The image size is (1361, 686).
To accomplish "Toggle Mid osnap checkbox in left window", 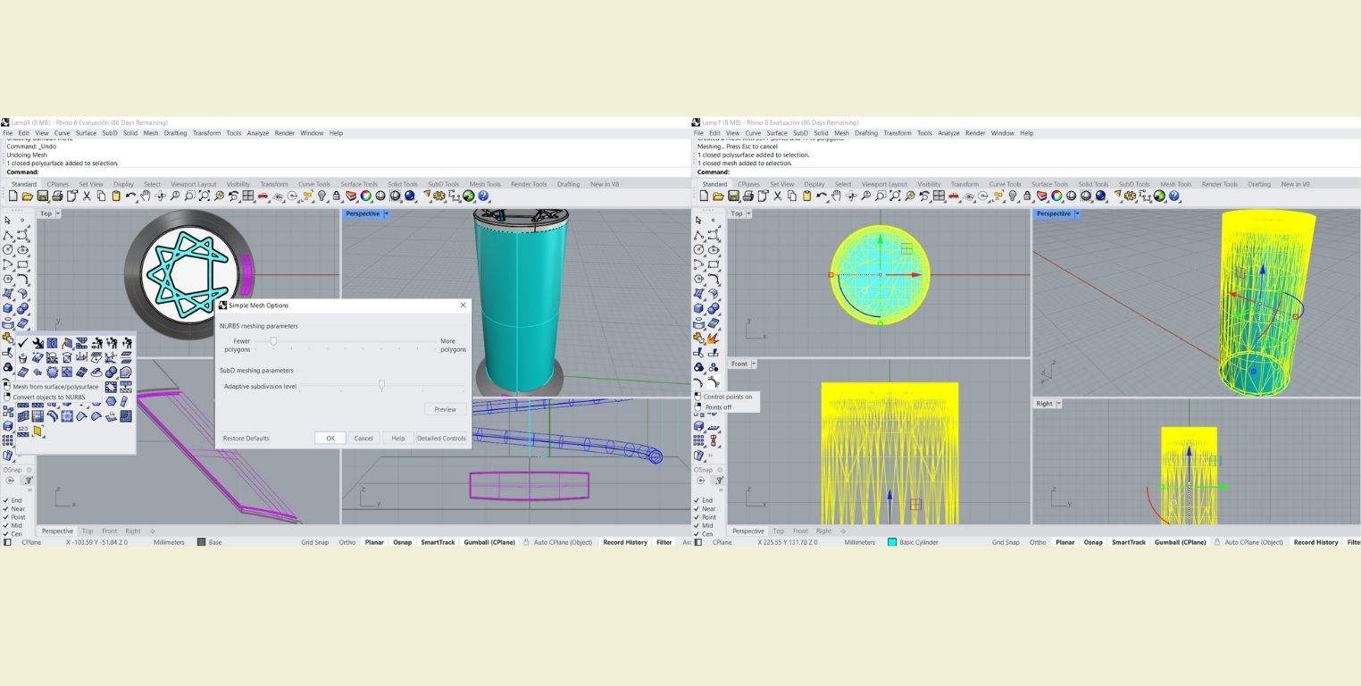I will [6, 525].
